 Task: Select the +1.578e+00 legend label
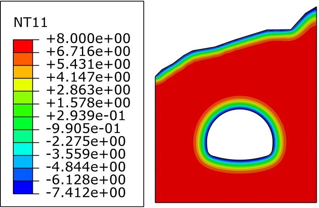(88, 102)
